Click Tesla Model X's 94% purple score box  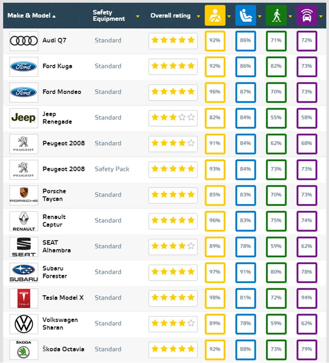tap(307, 298)
